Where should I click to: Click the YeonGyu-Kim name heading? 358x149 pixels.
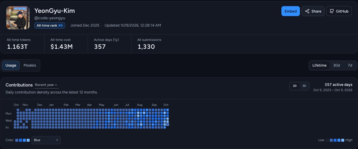(55, 11)
